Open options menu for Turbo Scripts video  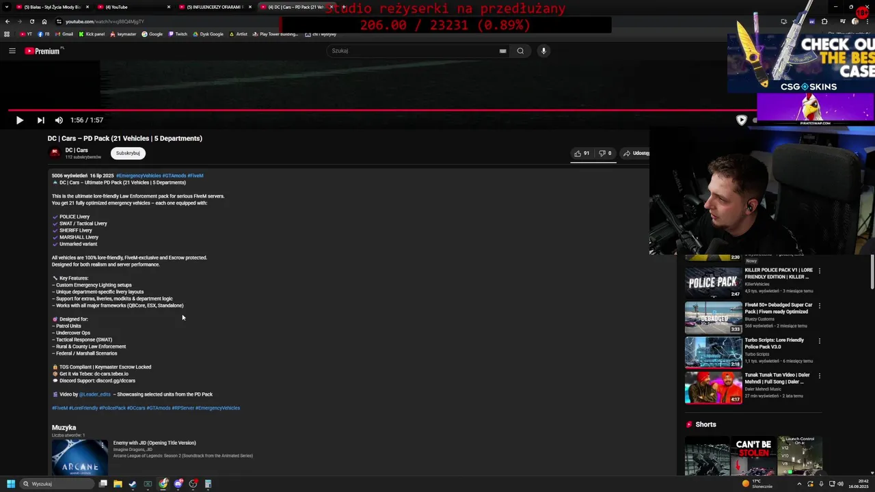click(819, 341)
